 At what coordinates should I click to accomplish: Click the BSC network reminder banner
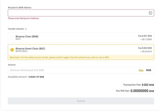pyautogui.click(x=81, y=57)
